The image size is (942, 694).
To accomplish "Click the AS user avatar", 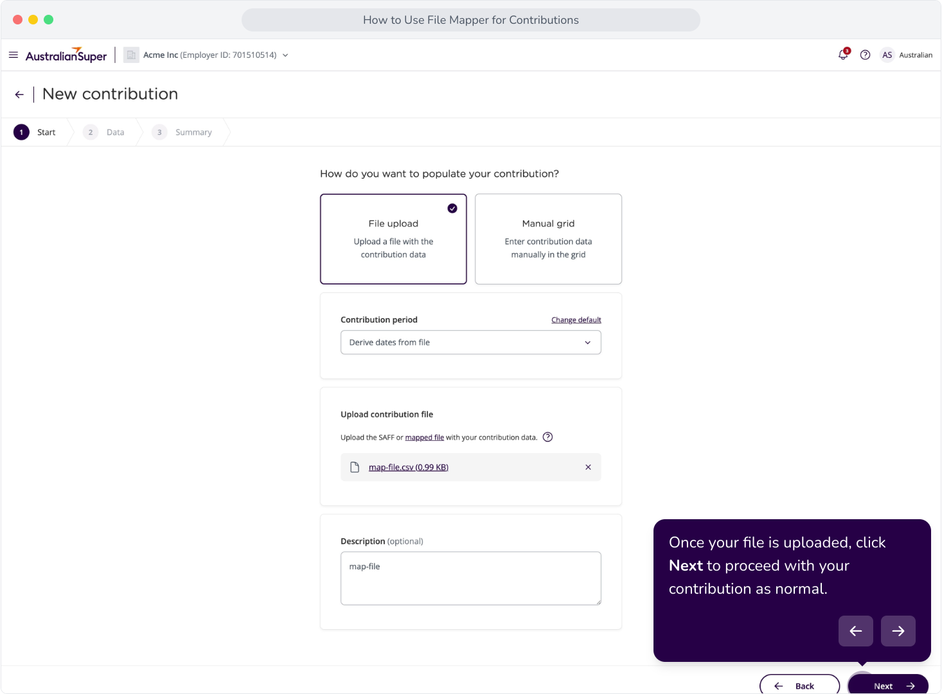I will pyautogui.click(x=887, y=55).
